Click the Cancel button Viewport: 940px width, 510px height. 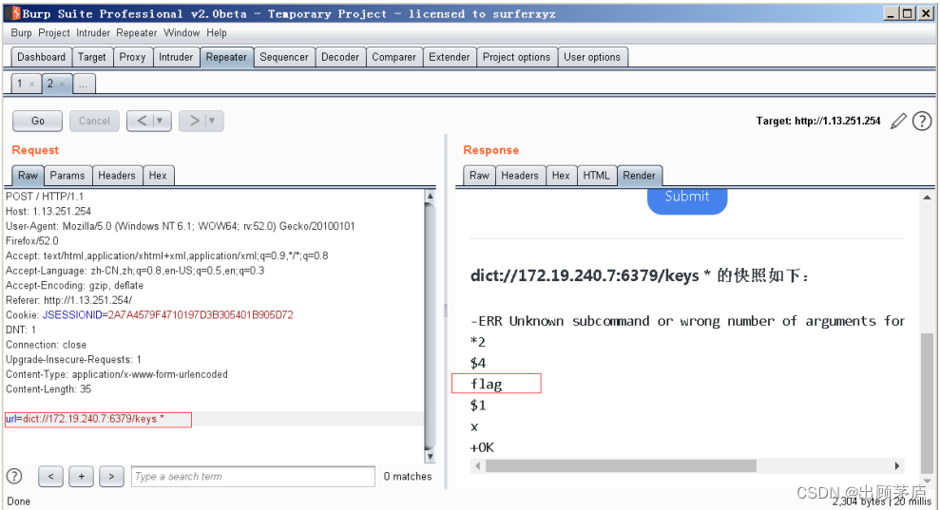[x=94, y=121]
